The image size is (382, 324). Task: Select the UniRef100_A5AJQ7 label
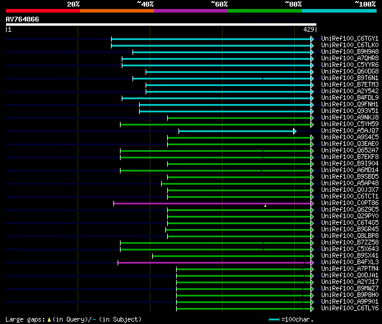click(350, 131)
